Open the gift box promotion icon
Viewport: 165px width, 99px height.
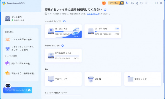click(x=104, y=3)
